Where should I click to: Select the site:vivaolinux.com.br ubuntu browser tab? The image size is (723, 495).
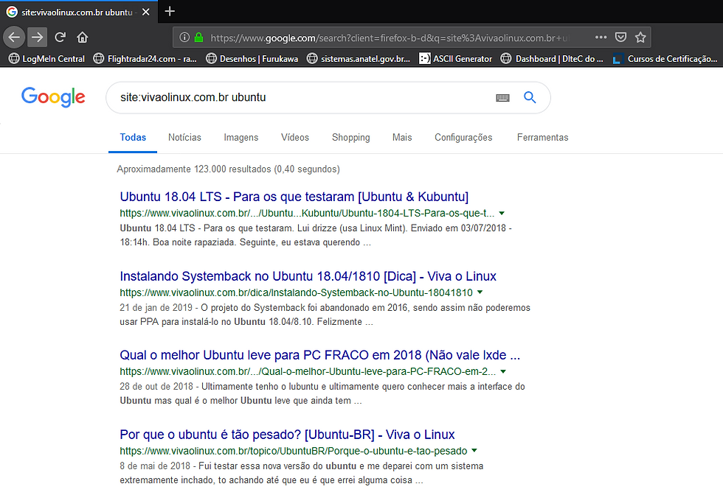[77, 12]
